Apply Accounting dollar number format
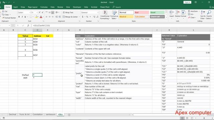The width and height of the screenshot is (214, 120). click(x=83, y=17)
